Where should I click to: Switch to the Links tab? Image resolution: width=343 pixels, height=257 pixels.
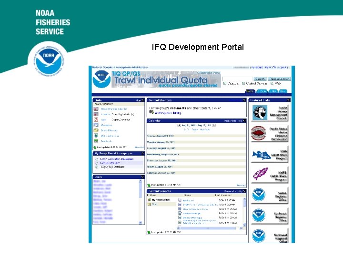273,91
